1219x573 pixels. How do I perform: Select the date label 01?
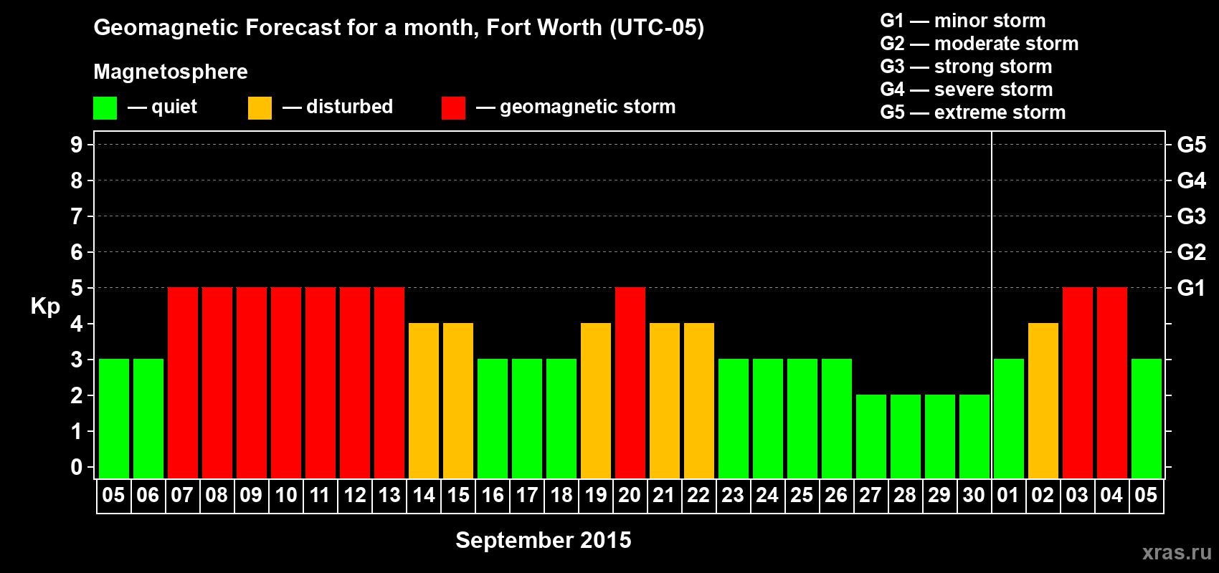[x=1008, y=495]
